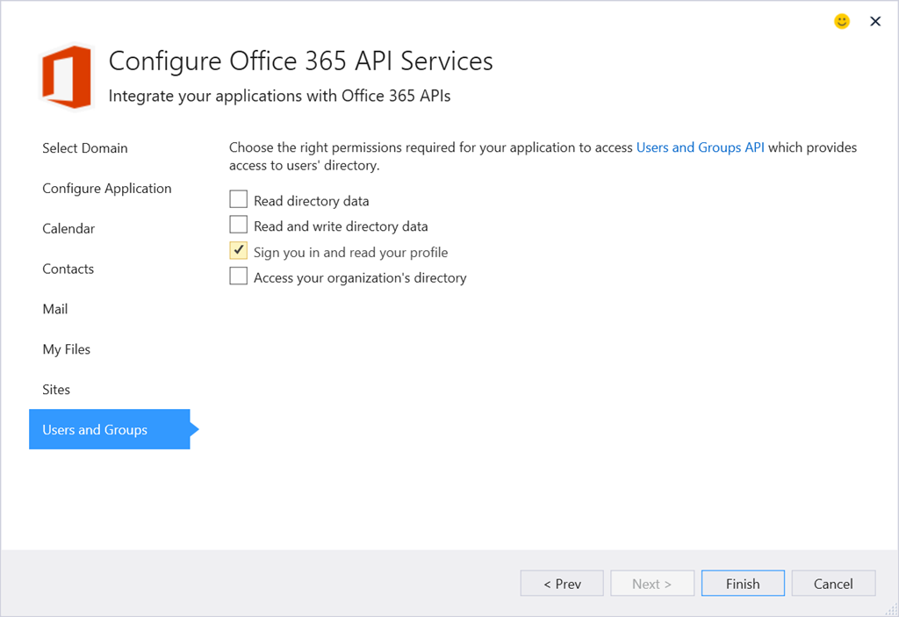899x617 pixels.
Task: Click the 'Configure Office 365 API Services' heading
Action: tap(300, 61)
